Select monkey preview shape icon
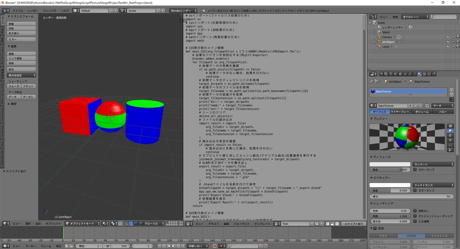This screenshot has height=249, width=460. (x=451, y=141)
